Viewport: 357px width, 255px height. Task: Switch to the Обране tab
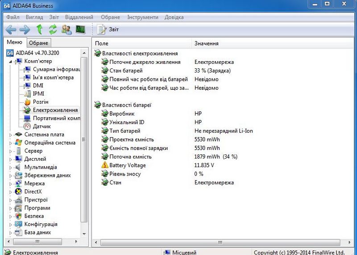(x=38, y=43)
